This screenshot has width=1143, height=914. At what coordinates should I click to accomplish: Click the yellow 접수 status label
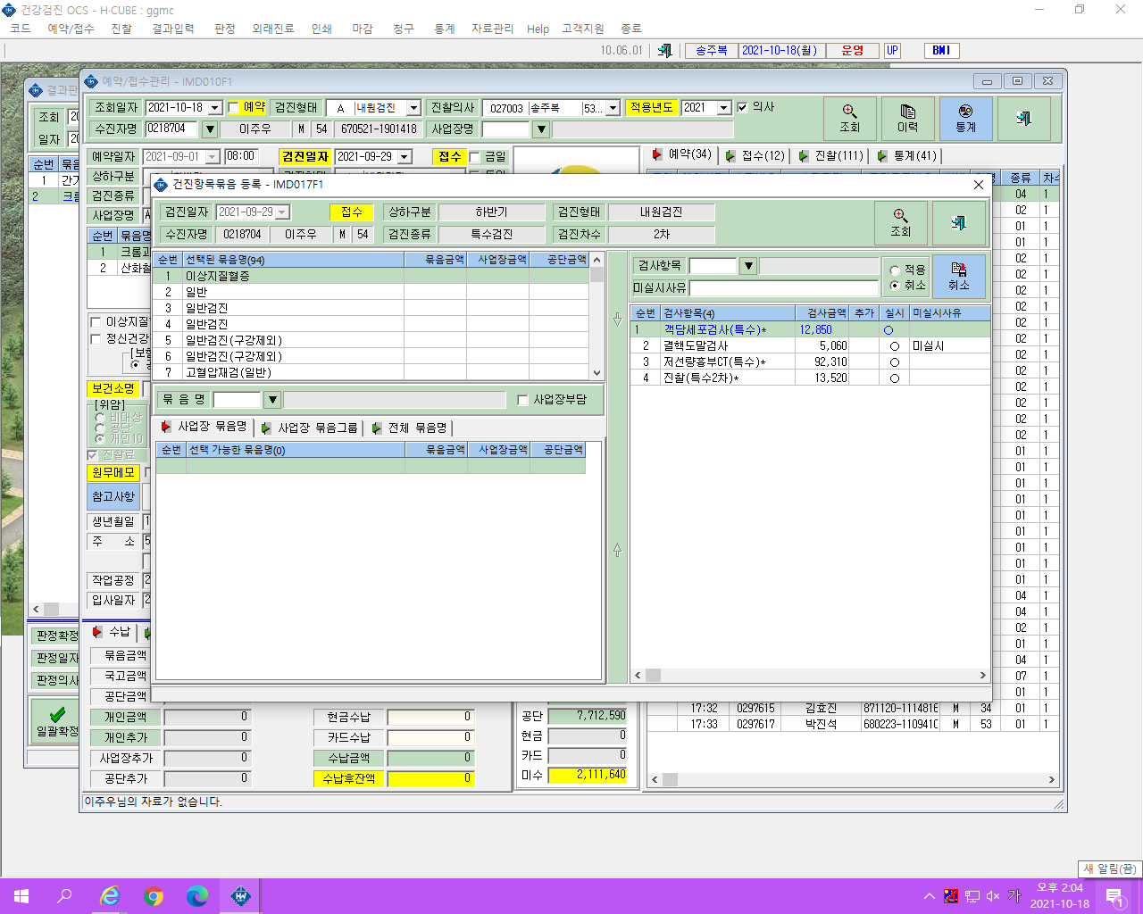352,212
